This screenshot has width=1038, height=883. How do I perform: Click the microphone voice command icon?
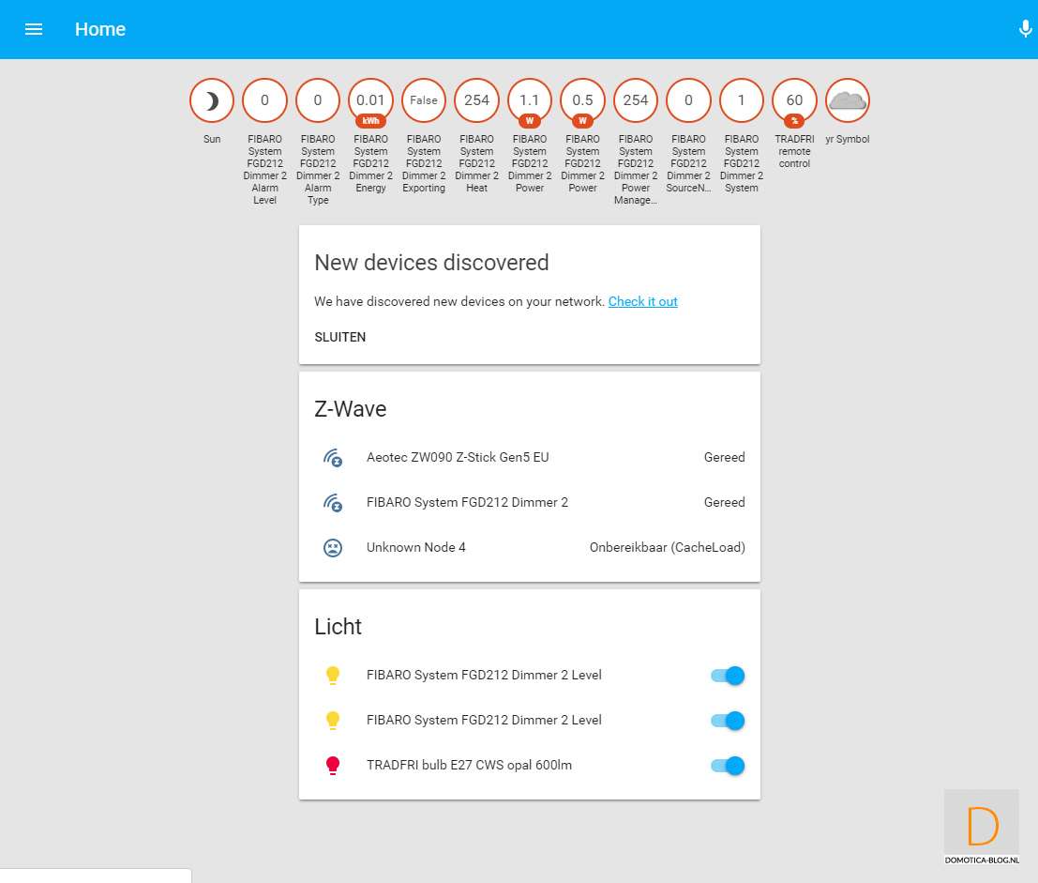(x=1025, y=29)
